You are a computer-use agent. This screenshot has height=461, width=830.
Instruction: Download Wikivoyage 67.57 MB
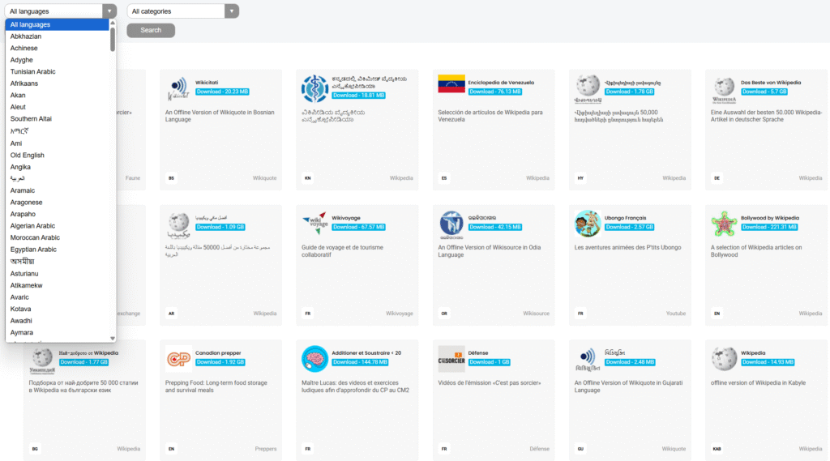pyautogui.click(x=359, y=227)
